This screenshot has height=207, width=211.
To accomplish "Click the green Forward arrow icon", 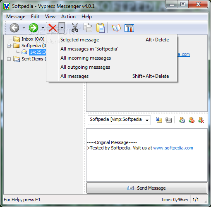I will [x=34, y=28].
